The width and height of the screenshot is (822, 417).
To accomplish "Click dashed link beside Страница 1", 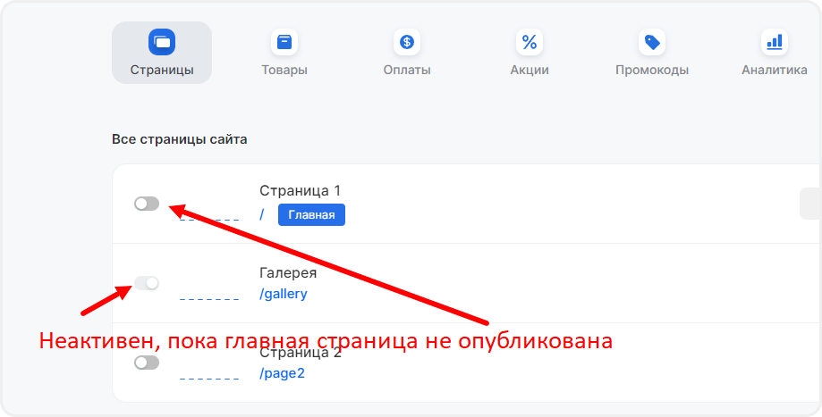I will [209, 220].
